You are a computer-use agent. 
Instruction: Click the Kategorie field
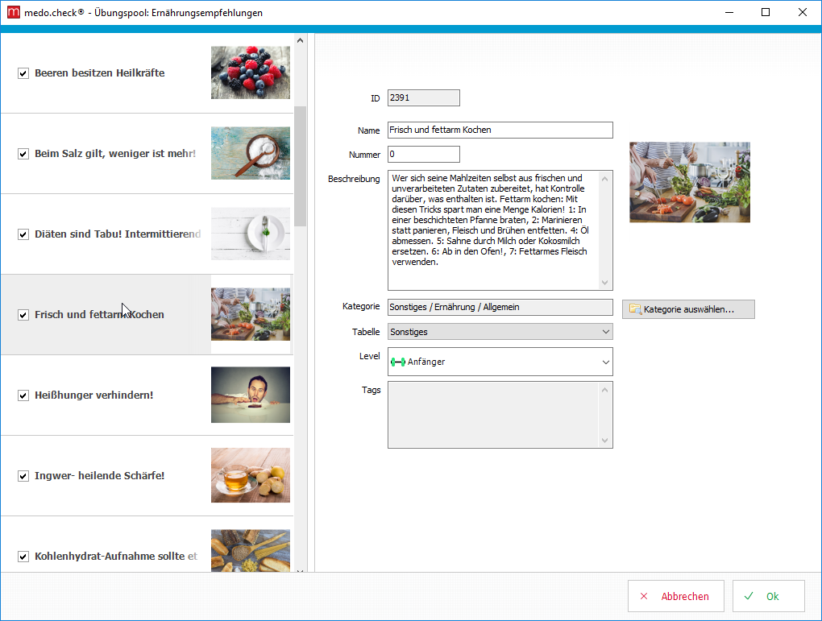(500, 307)
